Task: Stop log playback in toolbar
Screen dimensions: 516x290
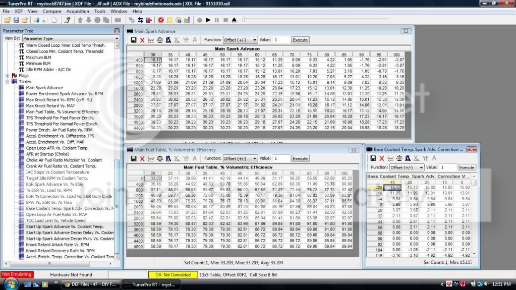Action: (225, 20)
